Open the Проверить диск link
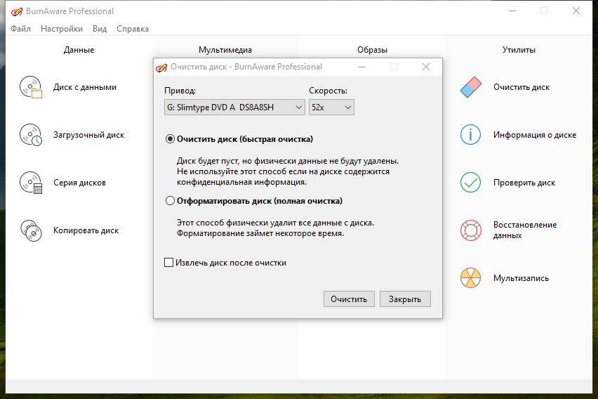 pyautogui.click(x=524, y=183)
